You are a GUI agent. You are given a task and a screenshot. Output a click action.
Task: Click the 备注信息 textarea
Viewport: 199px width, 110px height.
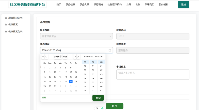coord(153,74)
